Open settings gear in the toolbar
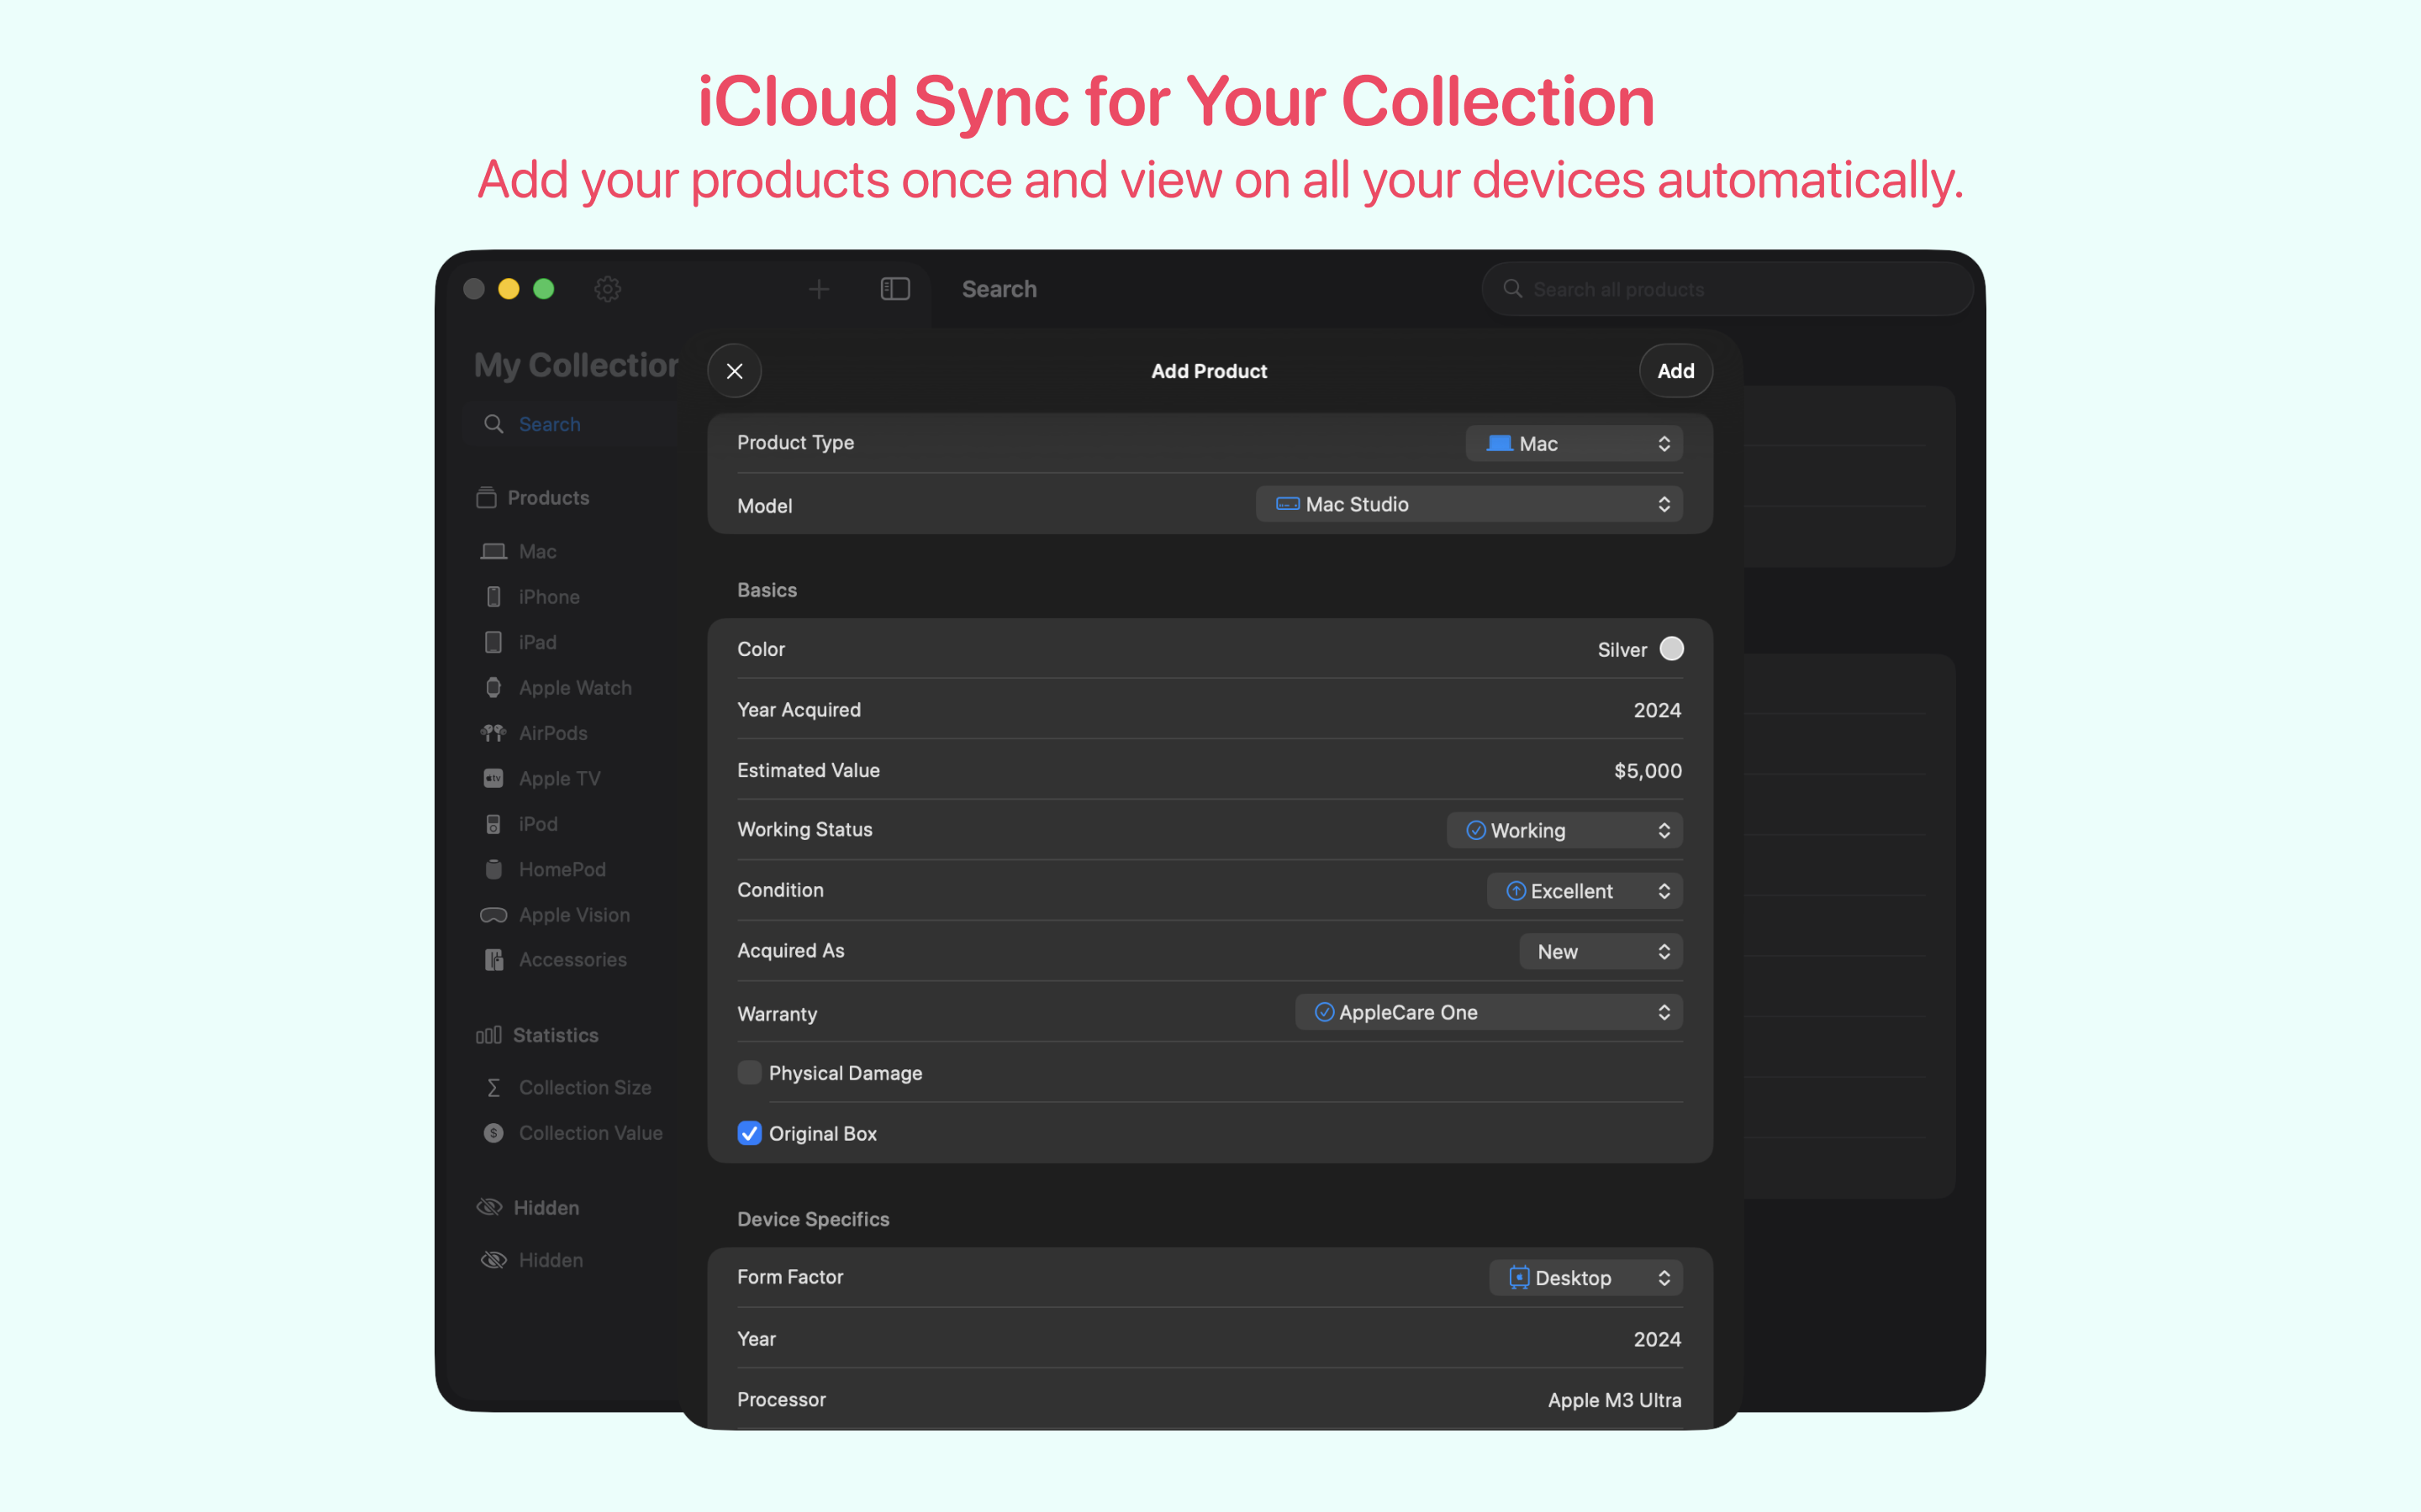This screenshot has height=1512, width=2421. click(x=607, y=289)
